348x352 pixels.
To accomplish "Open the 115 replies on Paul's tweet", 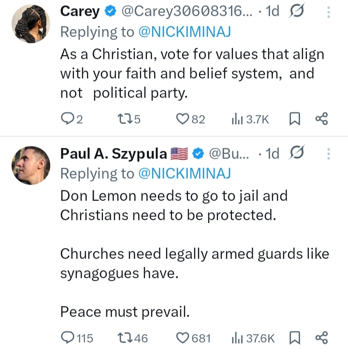I will 77,338.
